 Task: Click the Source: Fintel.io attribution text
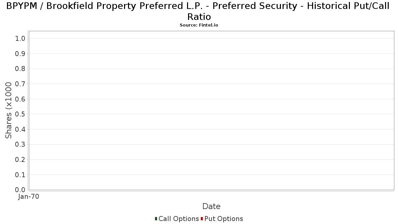(x=199, y=25)
